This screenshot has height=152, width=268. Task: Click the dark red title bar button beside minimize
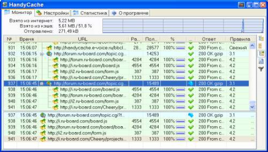pyautogui.click(x=241, y=5)
